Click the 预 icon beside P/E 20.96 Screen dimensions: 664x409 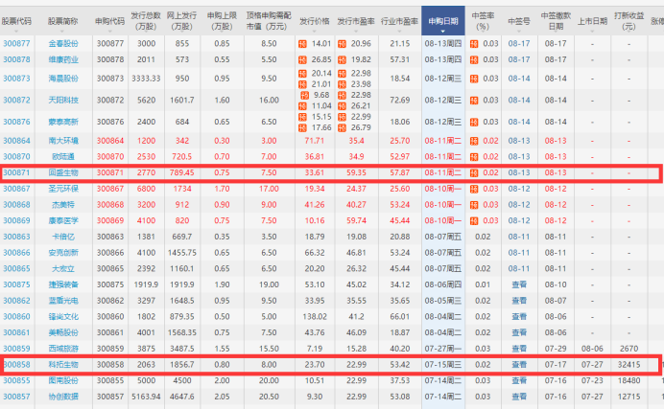tap(342, 44)
